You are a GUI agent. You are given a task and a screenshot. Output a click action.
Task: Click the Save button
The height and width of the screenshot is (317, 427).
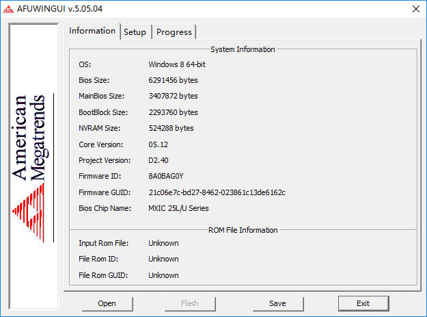point(278,303)
